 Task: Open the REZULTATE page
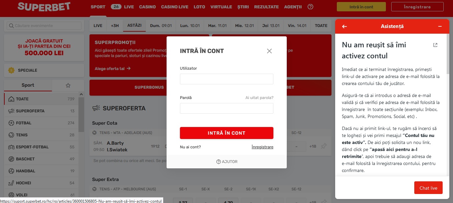coord(266,7)
